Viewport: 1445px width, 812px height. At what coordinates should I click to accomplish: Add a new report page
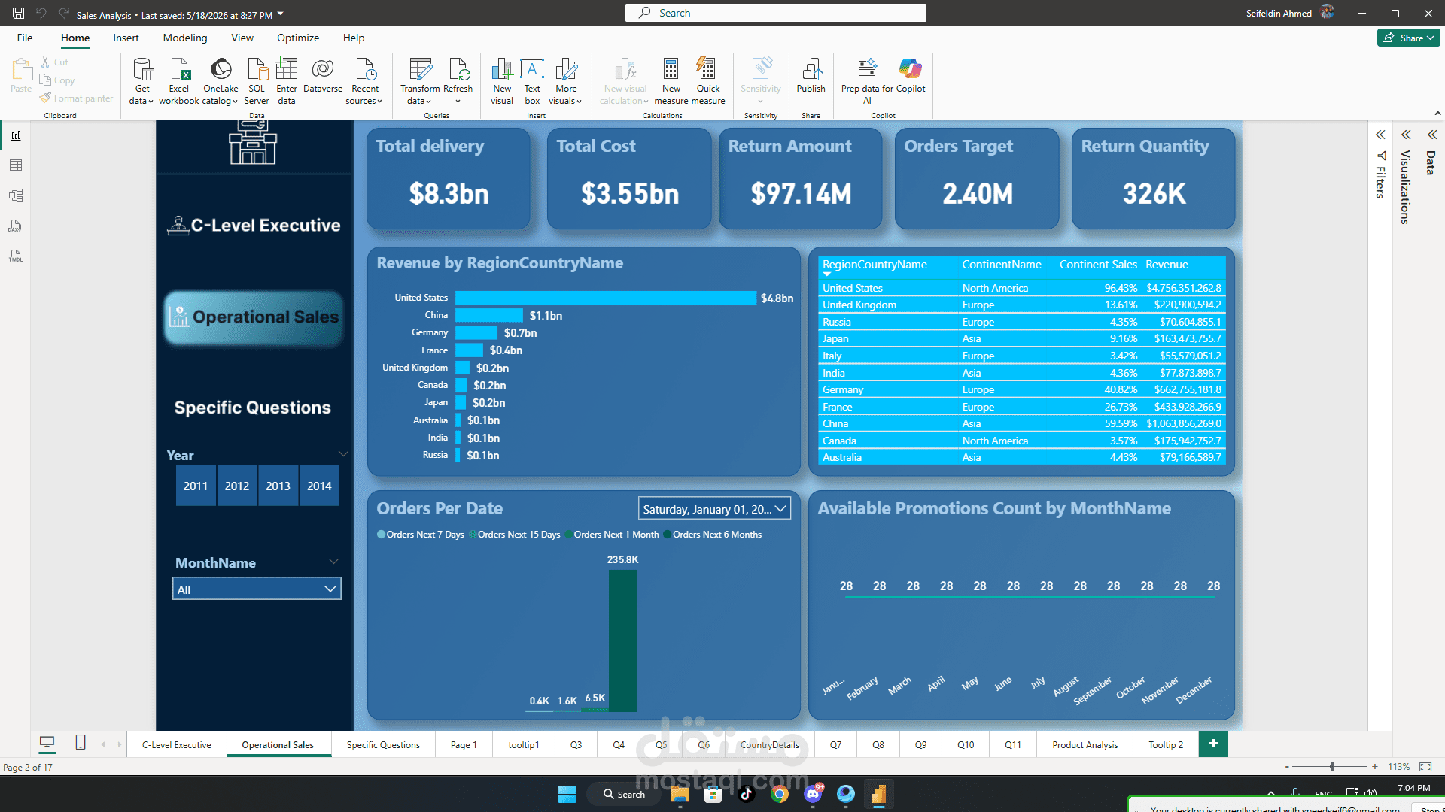coord(1213,744)
